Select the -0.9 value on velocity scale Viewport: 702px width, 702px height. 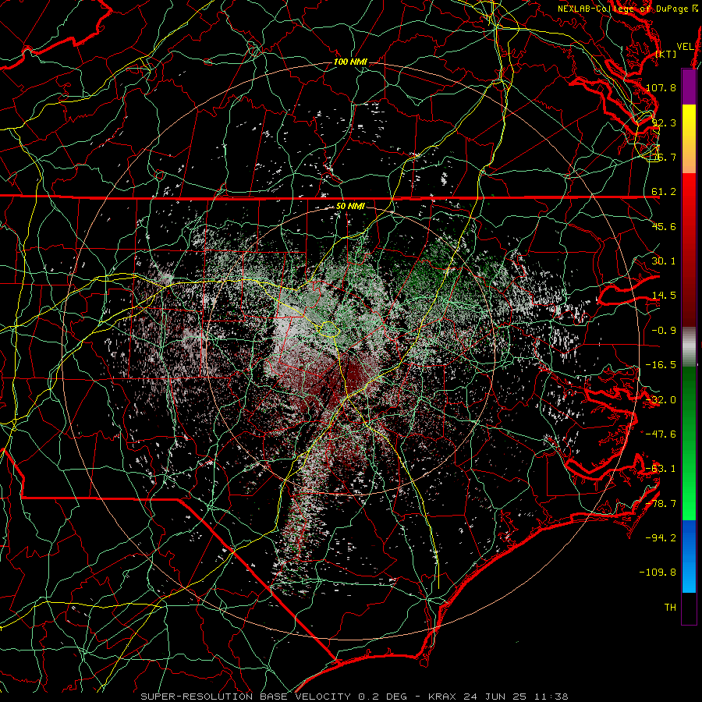pyautogui.click(x=664, y=331)
